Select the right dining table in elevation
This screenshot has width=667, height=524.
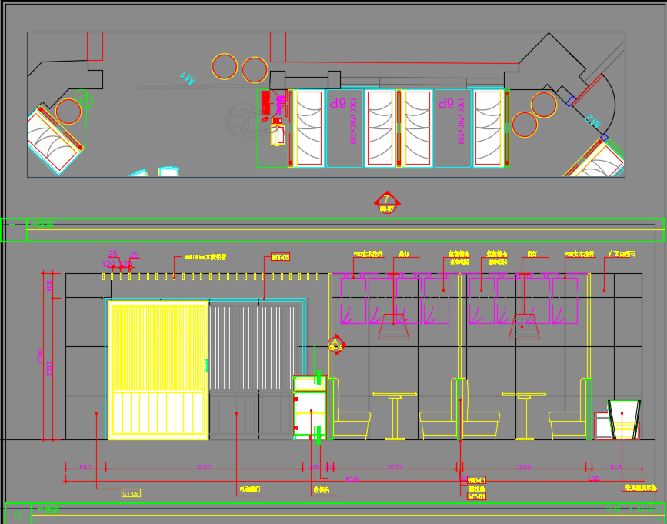tap(524, 416)
